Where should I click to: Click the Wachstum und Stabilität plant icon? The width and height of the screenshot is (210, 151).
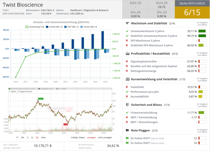(x=127, y=23)
